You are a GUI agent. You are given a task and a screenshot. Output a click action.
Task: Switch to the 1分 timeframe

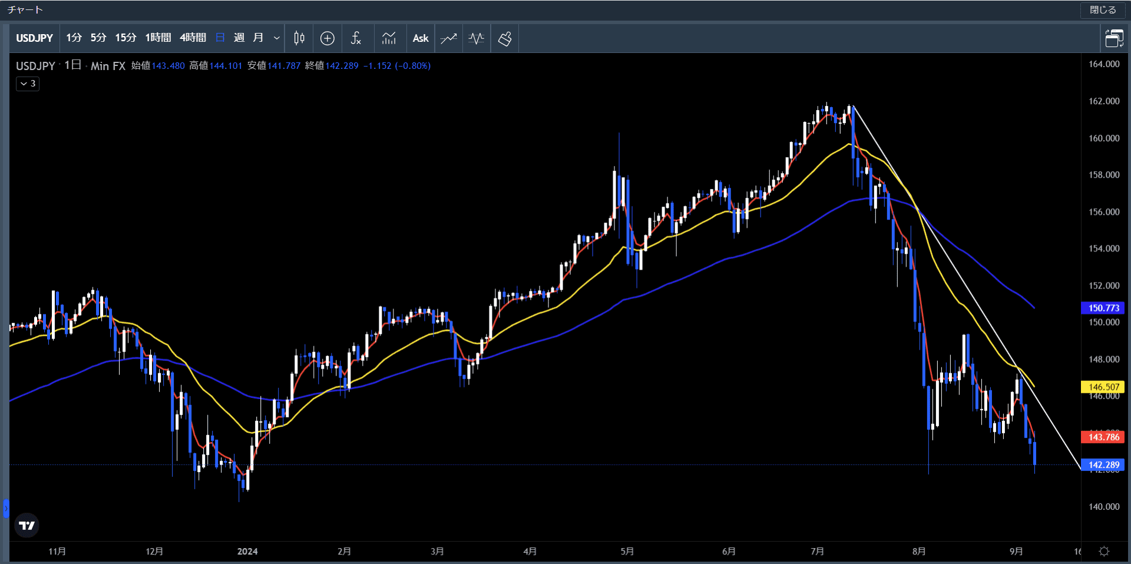click(x=74, y=38)
